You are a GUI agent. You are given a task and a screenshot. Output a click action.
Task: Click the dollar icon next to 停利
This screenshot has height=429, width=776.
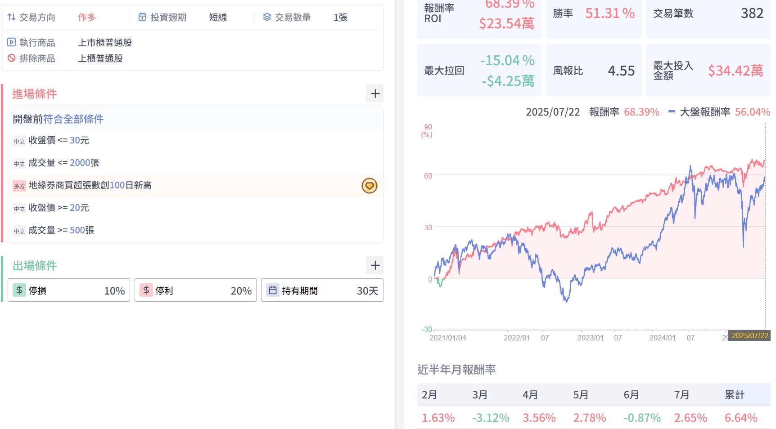(146, 290)
